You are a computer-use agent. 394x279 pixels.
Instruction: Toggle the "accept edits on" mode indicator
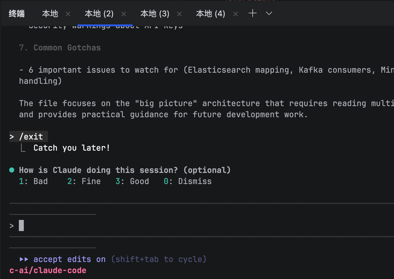(x=69, y=259)
